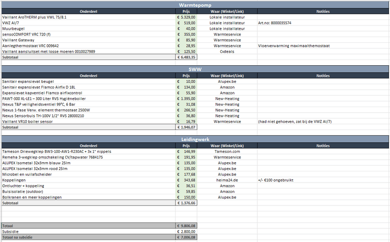The width and height of the screenshot is (390, 242).
Task: Click the Leidingwerk section header
Action: [195, 139]
